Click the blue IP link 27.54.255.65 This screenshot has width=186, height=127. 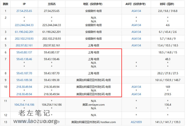pos(24,11)
